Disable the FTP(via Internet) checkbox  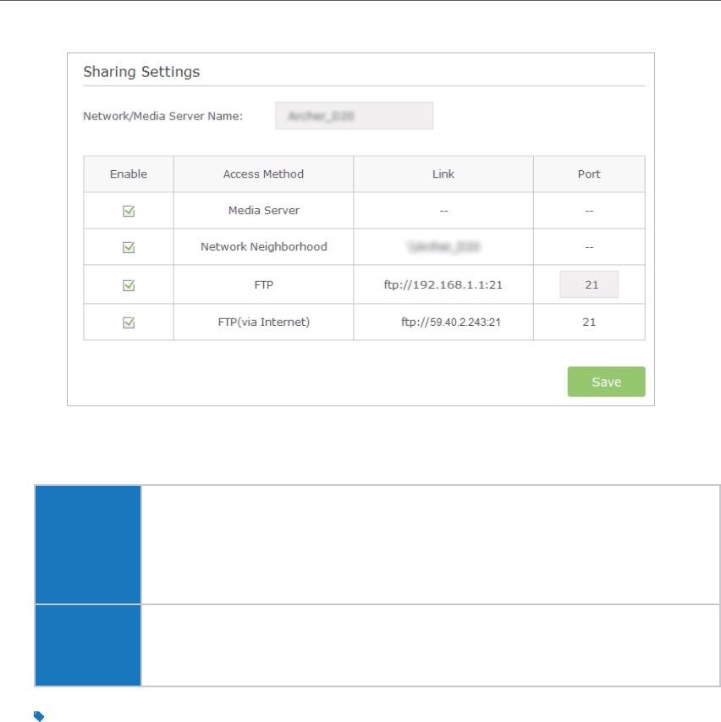coord(129,322)
